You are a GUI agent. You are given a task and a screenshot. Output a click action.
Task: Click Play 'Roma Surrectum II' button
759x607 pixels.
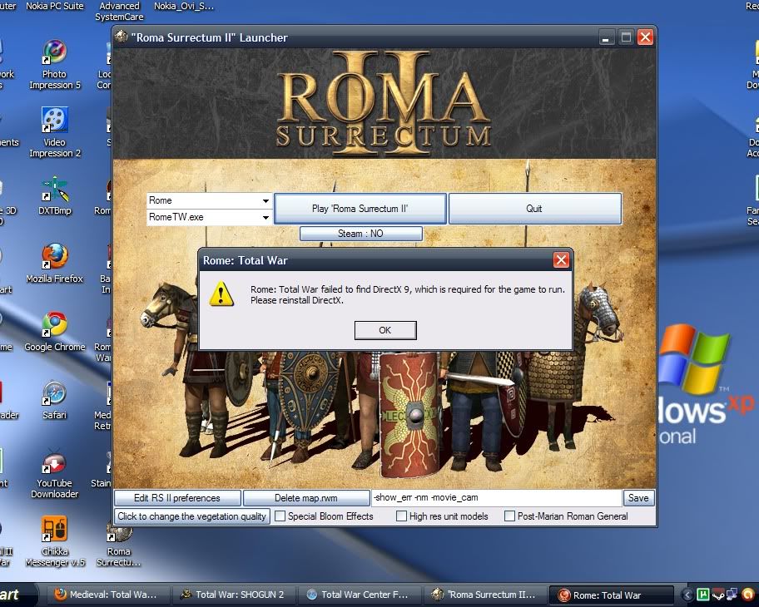click(360, 209)
